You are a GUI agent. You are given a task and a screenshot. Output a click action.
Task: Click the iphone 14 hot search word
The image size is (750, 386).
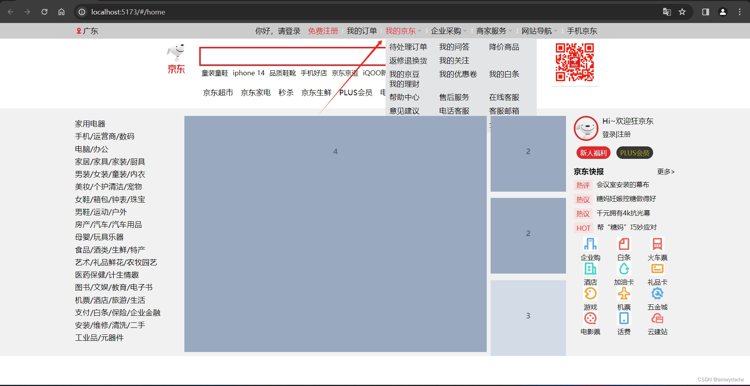point(249,73)
